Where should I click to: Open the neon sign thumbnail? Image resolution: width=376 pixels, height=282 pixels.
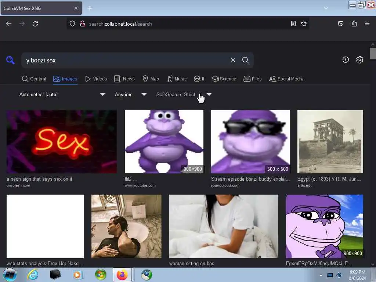click(x=62, y=142)
